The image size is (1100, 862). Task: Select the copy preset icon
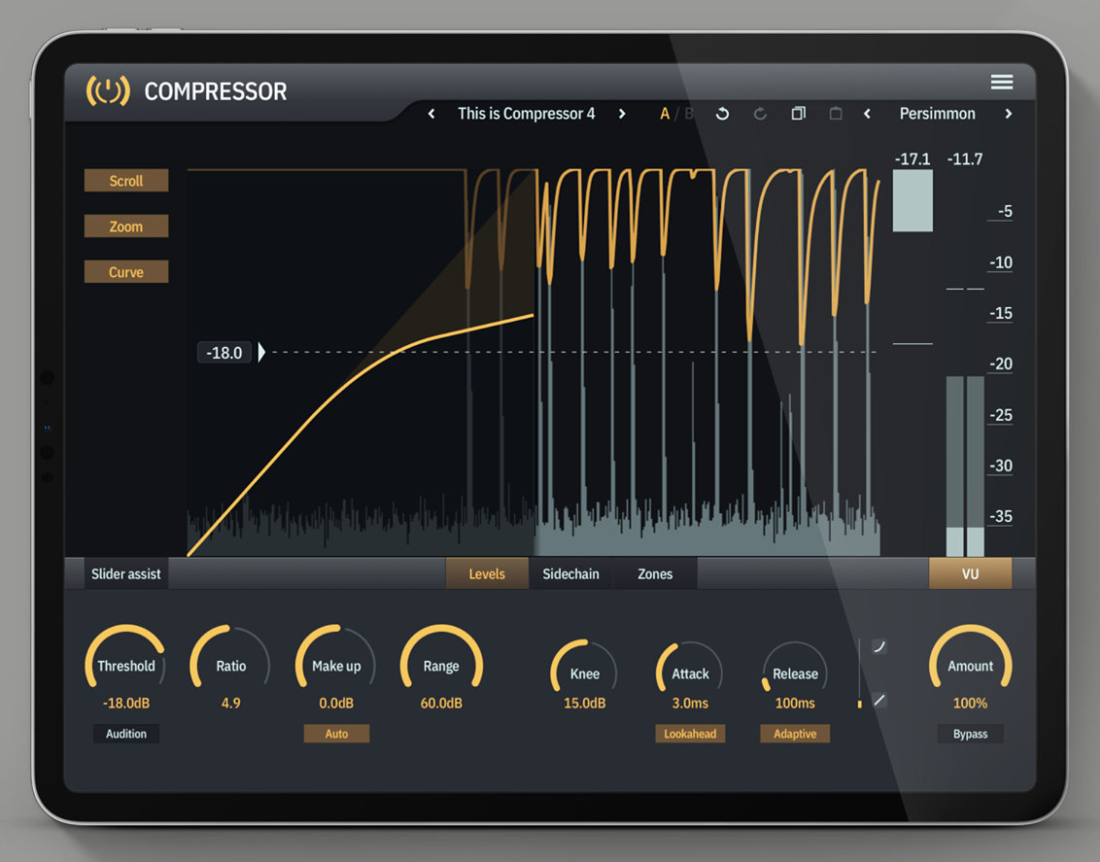coord(798,114)
